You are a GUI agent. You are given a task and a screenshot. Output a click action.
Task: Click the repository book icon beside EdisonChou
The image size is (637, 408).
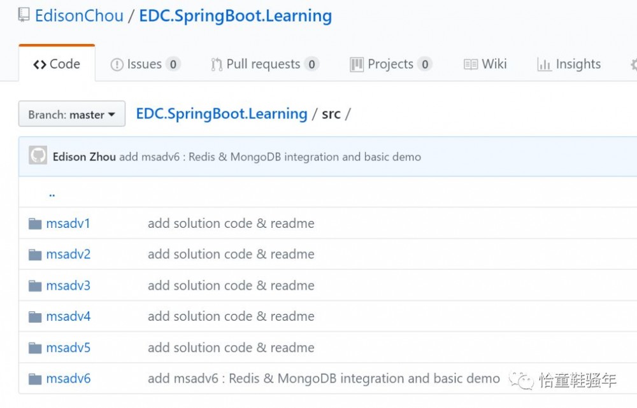[23, 15]
